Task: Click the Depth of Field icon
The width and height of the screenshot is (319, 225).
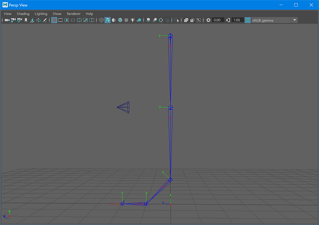Action: tap(167, 20)
